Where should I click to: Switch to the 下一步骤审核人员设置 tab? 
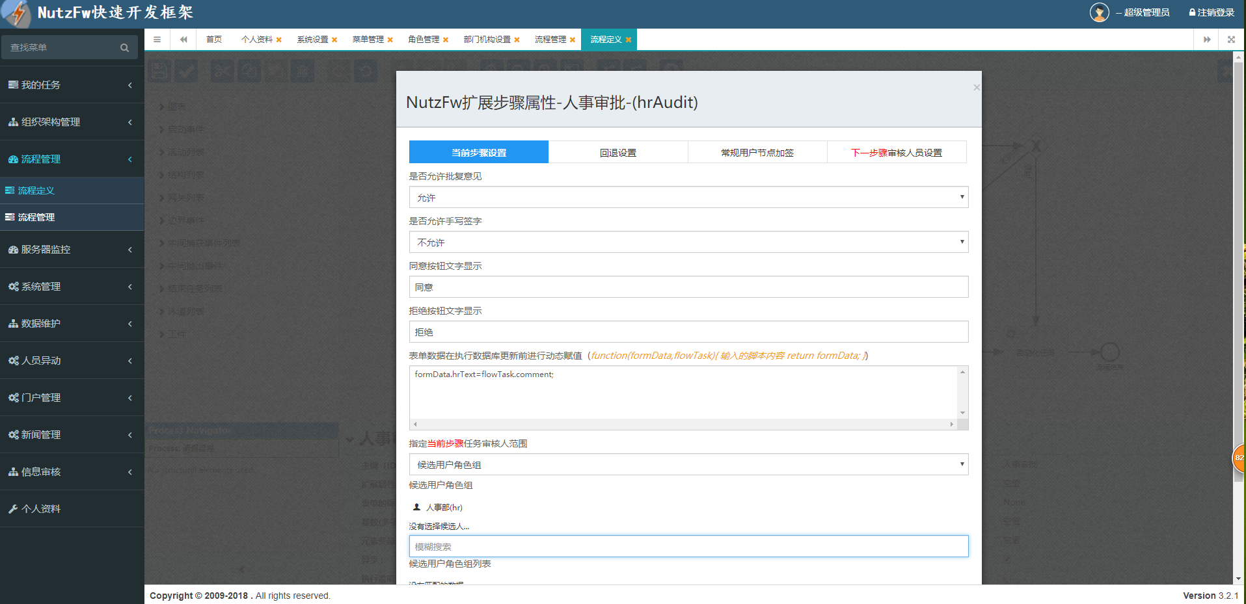click(897, 152)
